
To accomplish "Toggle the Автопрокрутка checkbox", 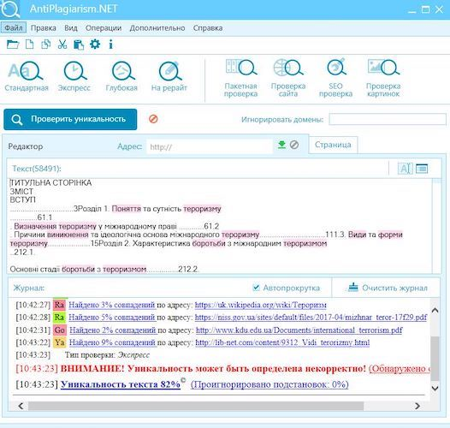I will coord(256,288).
